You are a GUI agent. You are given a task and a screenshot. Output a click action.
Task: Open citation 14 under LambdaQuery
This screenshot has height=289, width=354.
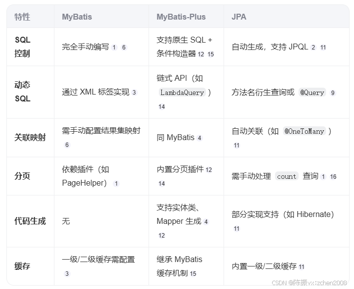[x=162, y=107]
